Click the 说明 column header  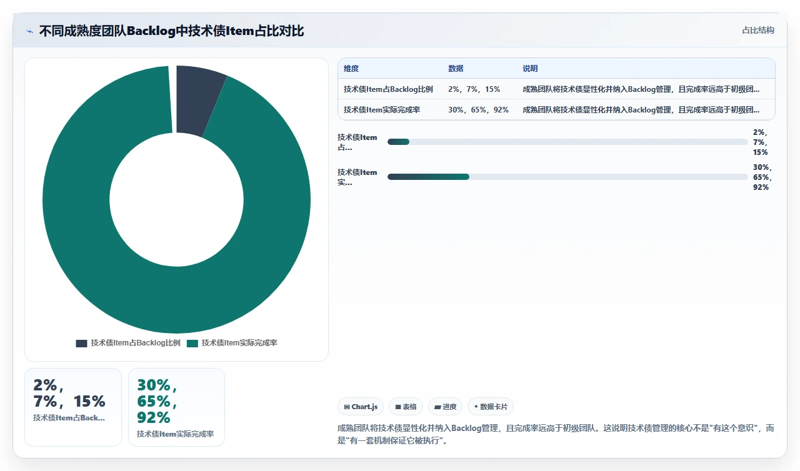pyautogui.click(x=531, y=69)
